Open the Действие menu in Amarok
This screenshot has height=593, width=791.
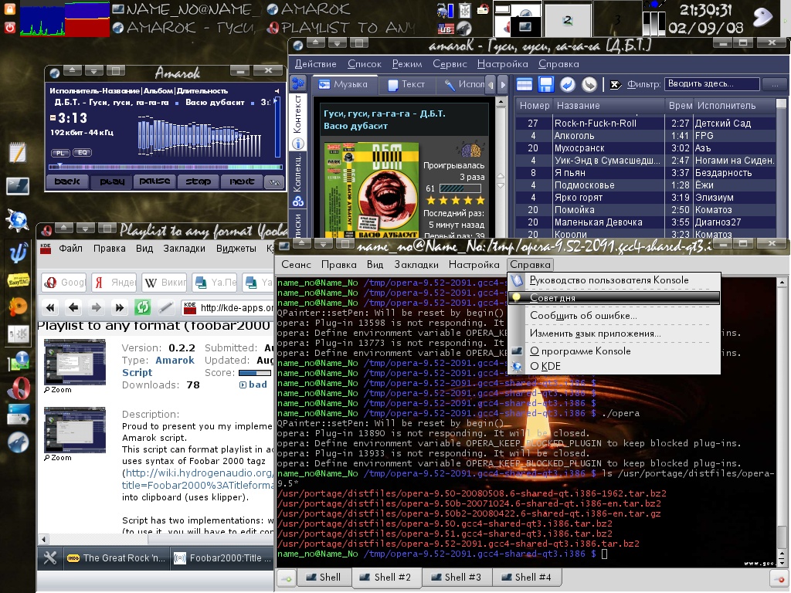[315, 64]
